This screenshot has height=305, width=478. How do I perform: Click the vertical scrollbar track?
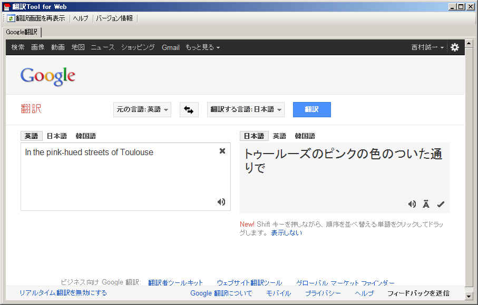tap(469, 167)
